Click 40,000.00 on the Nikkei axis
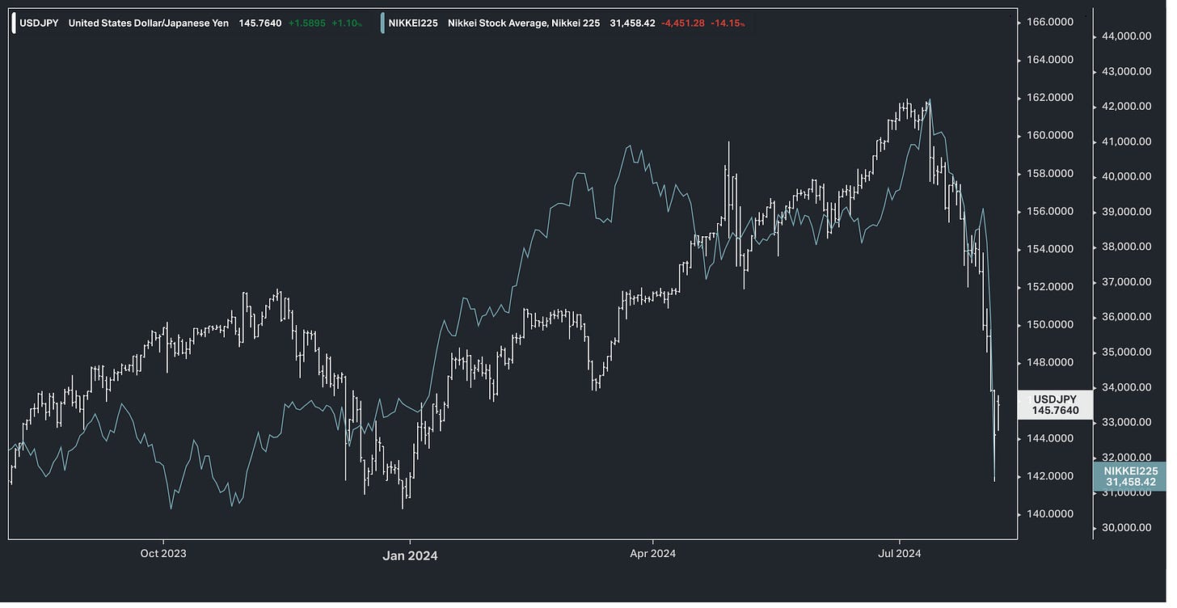The height and width of the screenshot is (608, 1177). [x=1126, y=176]
